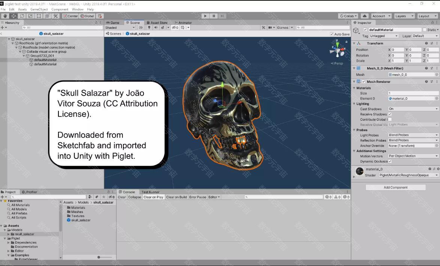Open the Cast Shadows dropdown

[413, 109]
